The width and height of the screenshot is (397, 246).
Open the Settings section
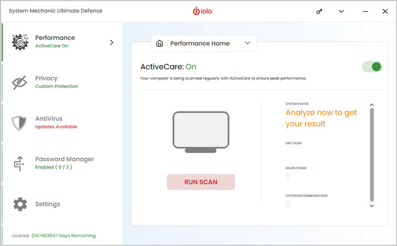[48, 204]
